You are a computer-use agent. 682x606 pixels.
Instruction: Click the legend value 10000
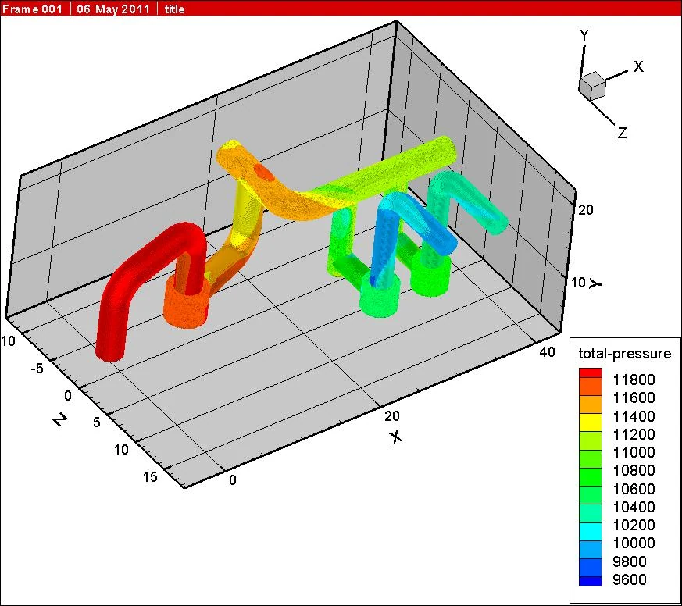pyautogui.click(x=634, y=543)
